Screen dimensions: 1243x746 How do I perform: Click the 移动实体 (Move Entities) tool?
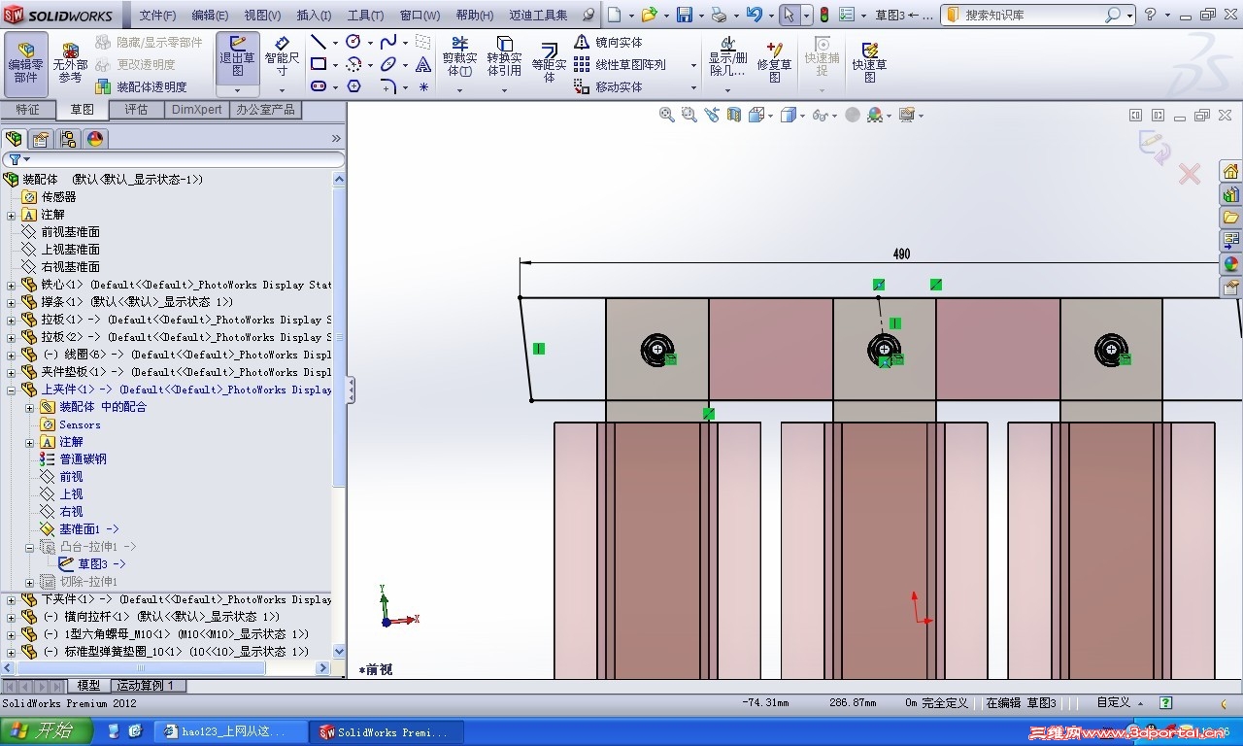coord(608,86)
